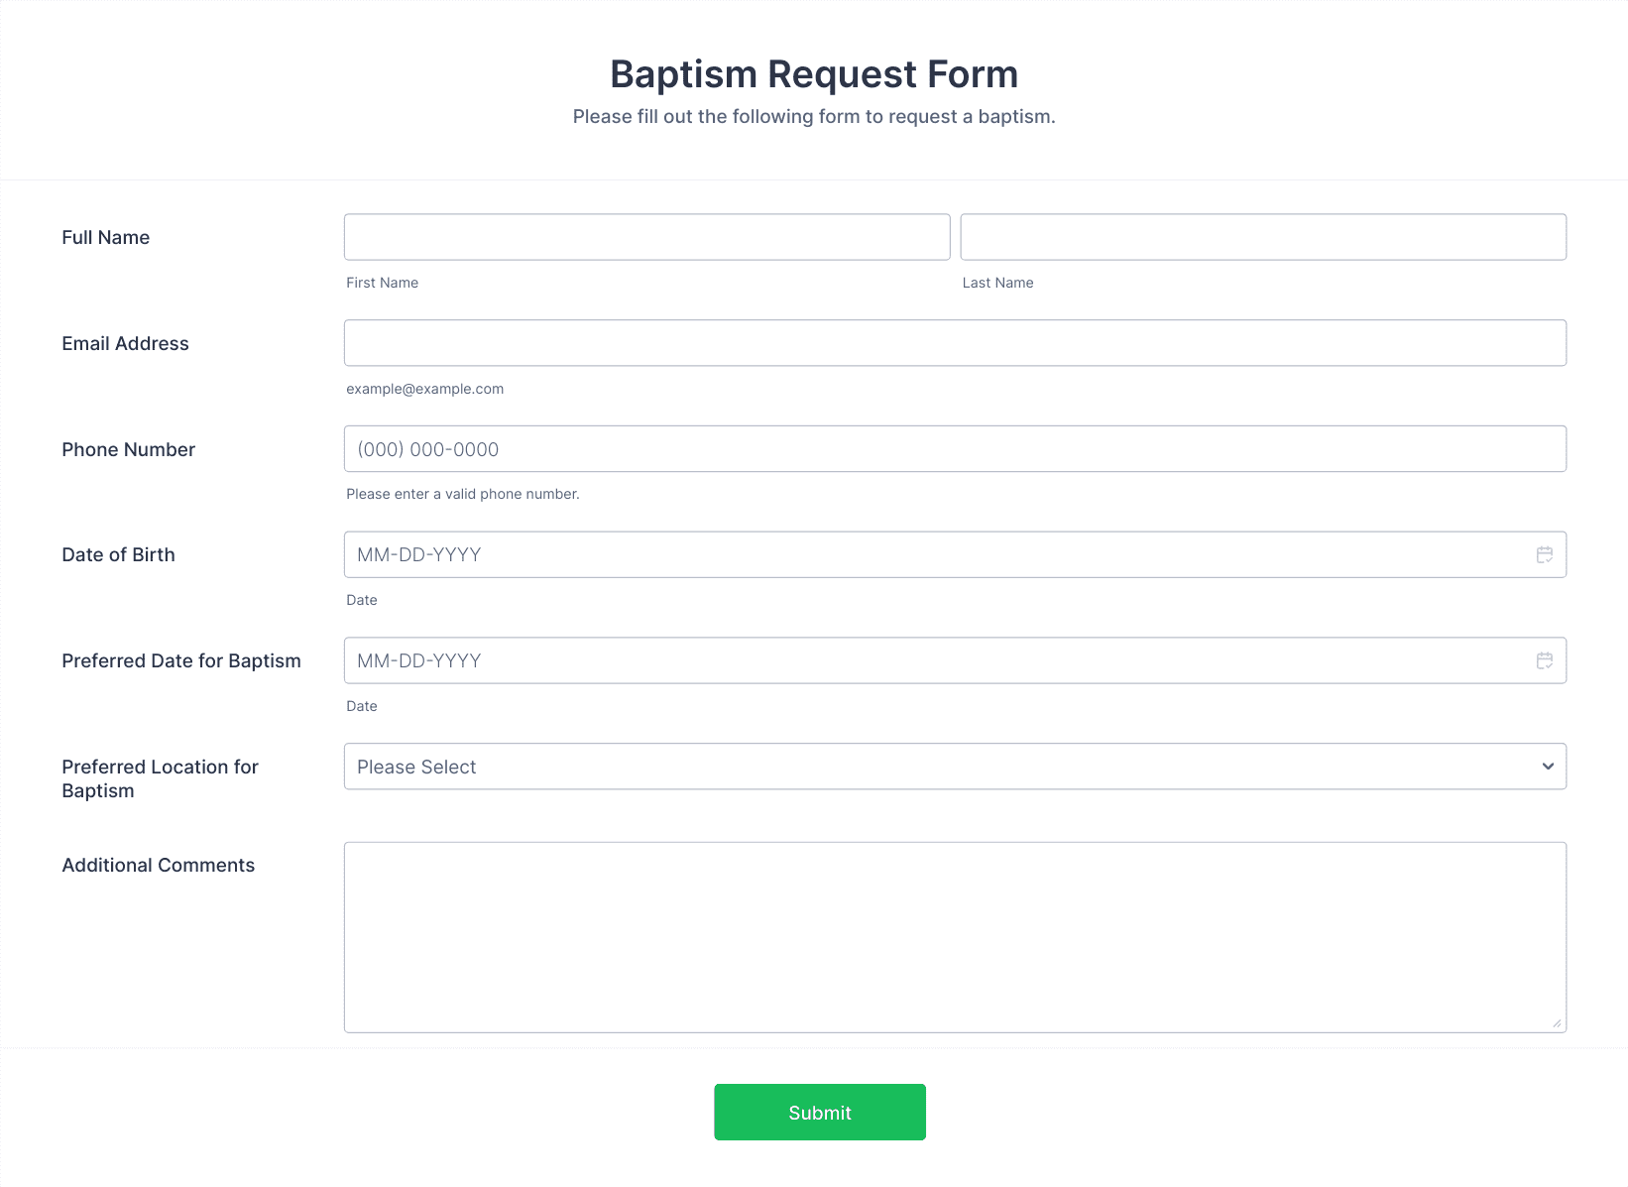Click the Email Address text box
The image size is (1628, 1187).
pos(955,343)
